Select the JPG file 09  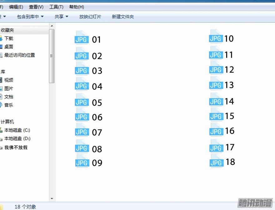coord(90,162)
